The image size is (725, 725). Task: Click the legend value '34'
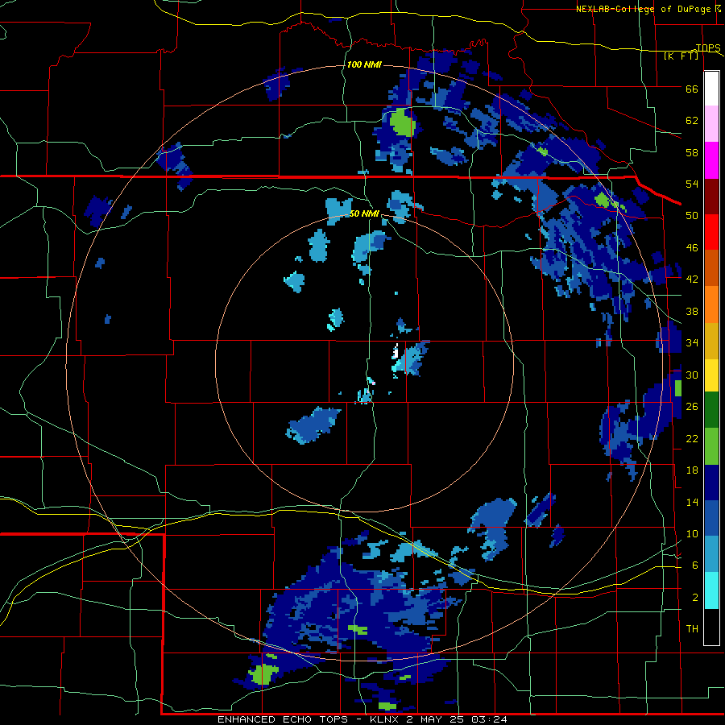(692, 343)
